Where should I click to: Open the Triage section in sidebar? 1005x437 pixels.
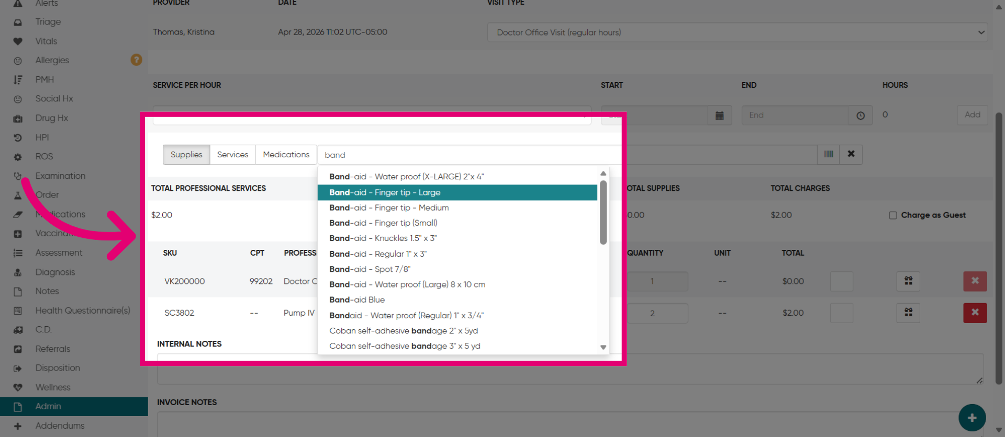click(48, 22)
